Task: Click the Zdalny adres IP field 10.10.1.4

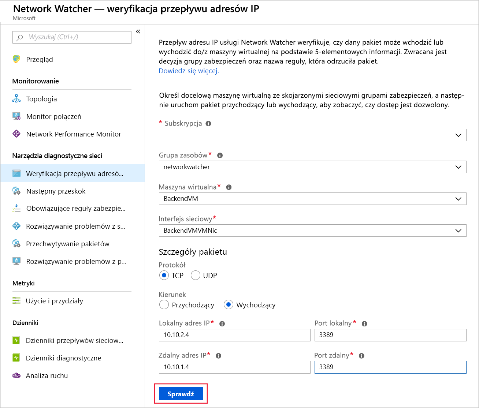Action: click(x=234, y=367)
